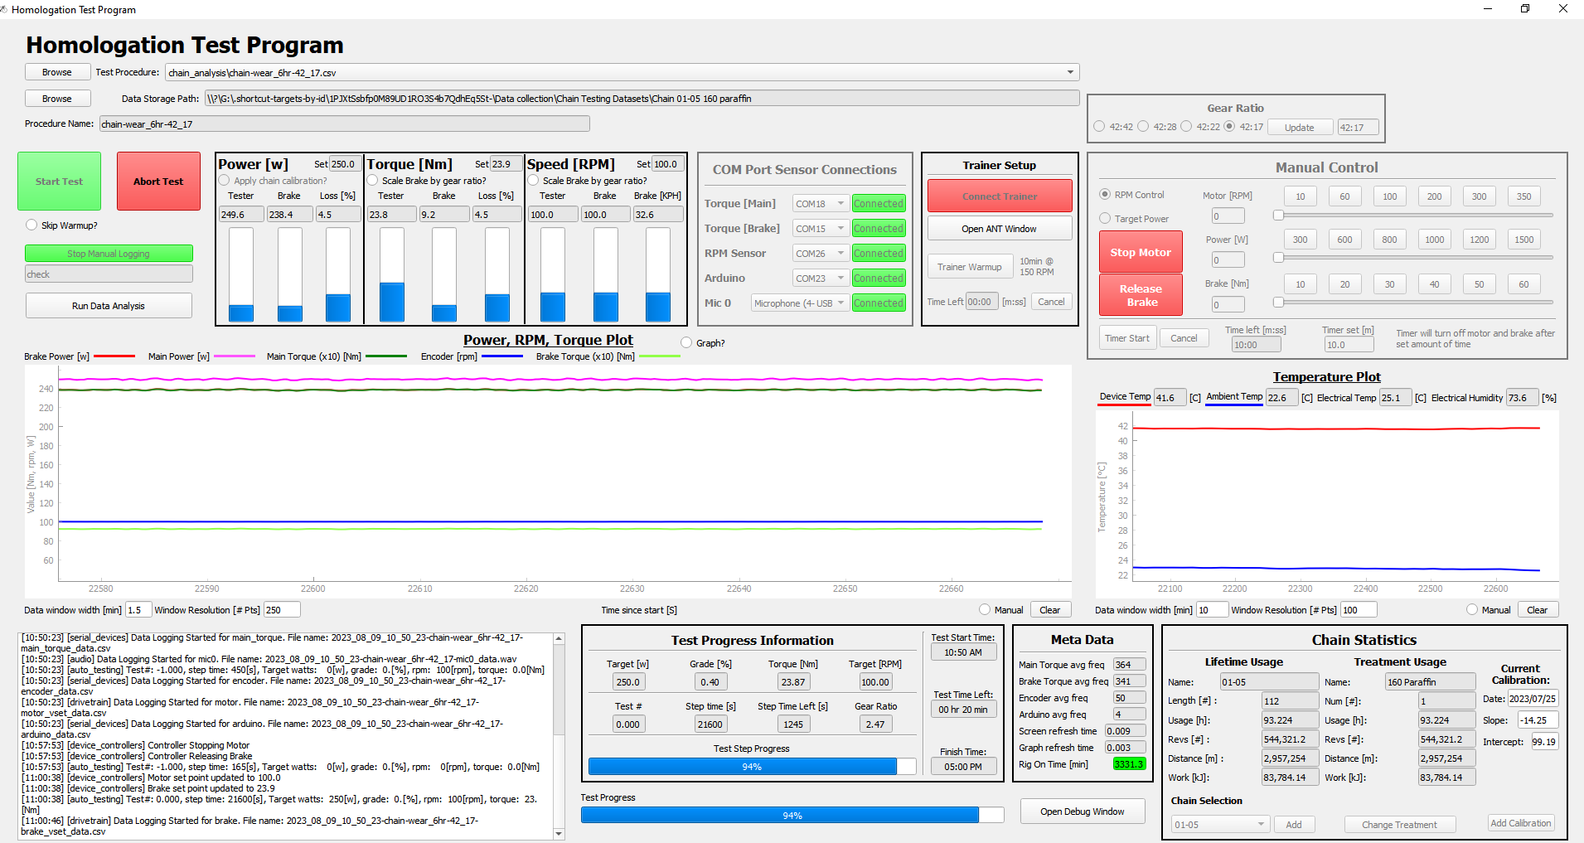Click Connect Trainer in Trainer Setup
1584x843 pixels.
[x=999, y=196]
